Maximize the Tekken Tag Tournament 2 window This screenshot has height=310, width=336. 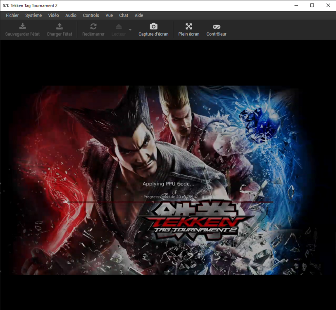[312, 5]
